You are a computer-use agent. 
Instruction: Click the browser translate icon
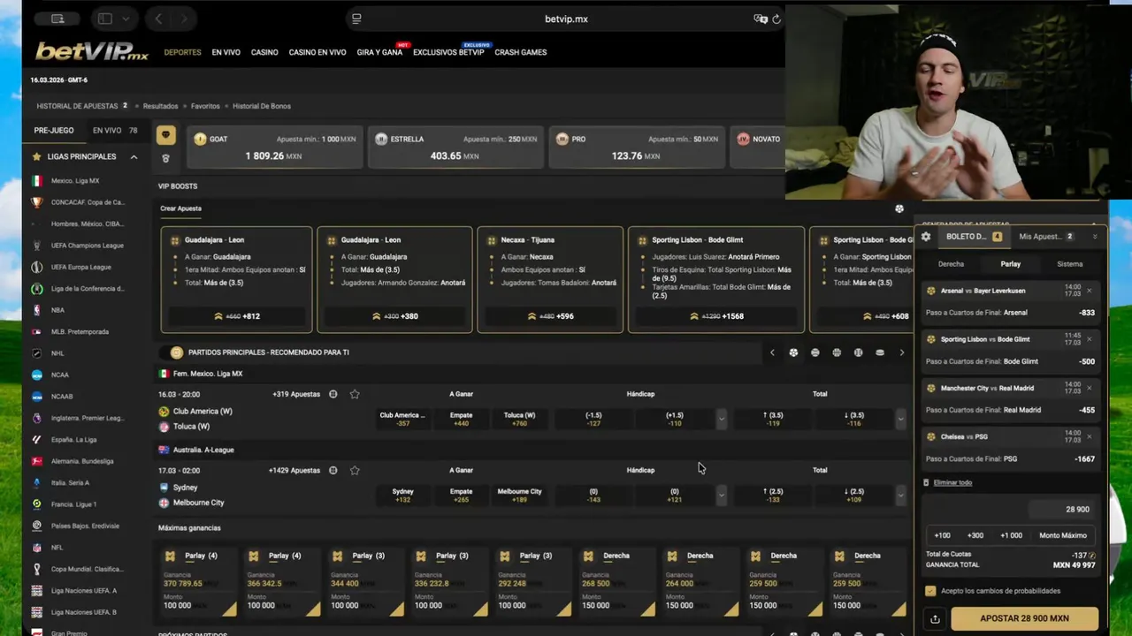pyautogui.click(x=760, y=19)
